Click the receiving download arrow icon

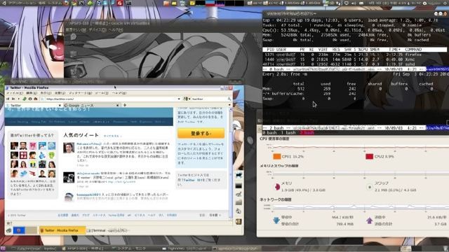[x=276, y=220]
